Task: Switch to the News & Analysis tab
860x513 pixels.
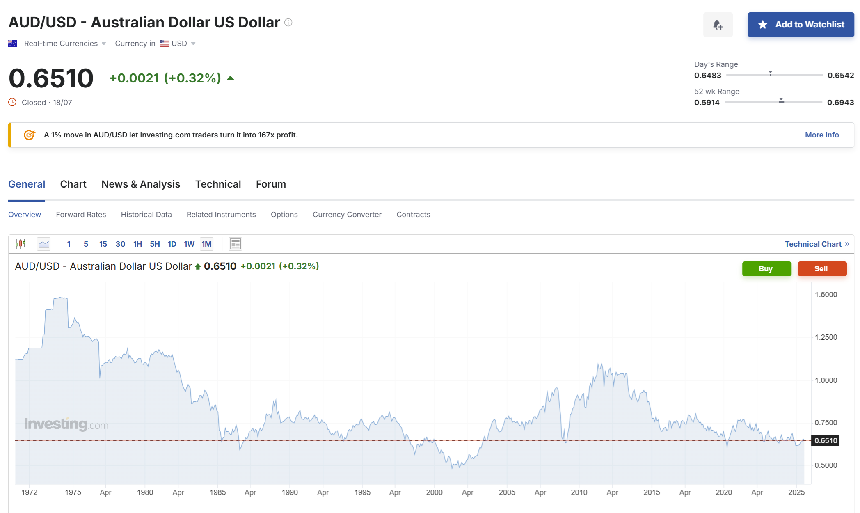Action: click(141, 184)
